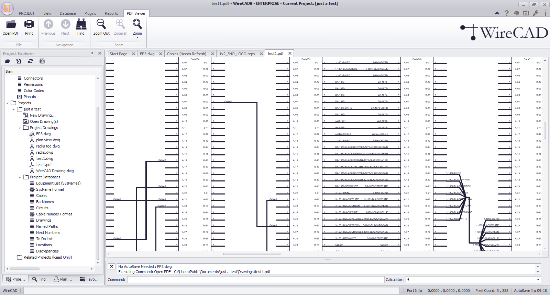Click the info icon at top right
550x295 pixels.
[x=545, y=13]
